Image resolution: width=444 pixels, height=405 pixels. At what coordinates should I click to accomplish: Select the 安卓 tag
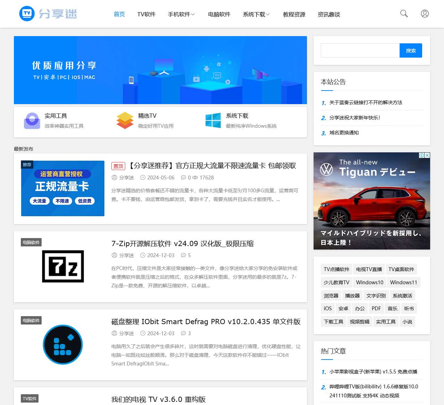click(343, 309)
